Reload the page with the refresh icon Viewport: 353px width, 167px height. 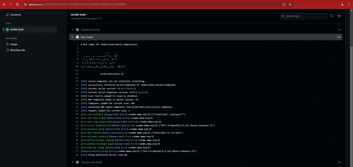(x=17, y=4)
